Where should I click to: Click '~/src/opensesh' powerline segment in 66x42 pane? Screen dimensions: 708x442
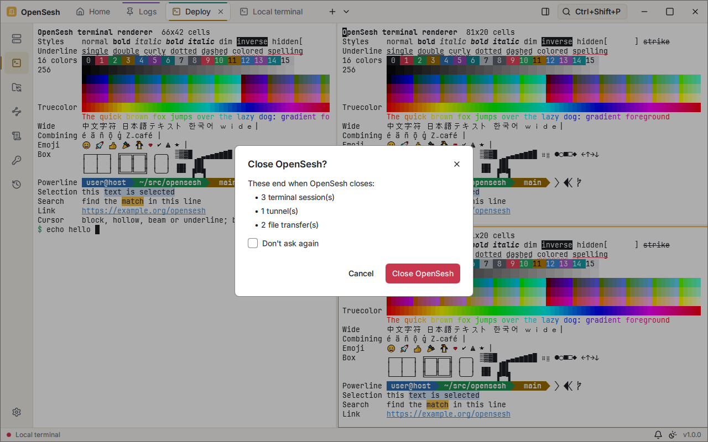pos(170,182)
